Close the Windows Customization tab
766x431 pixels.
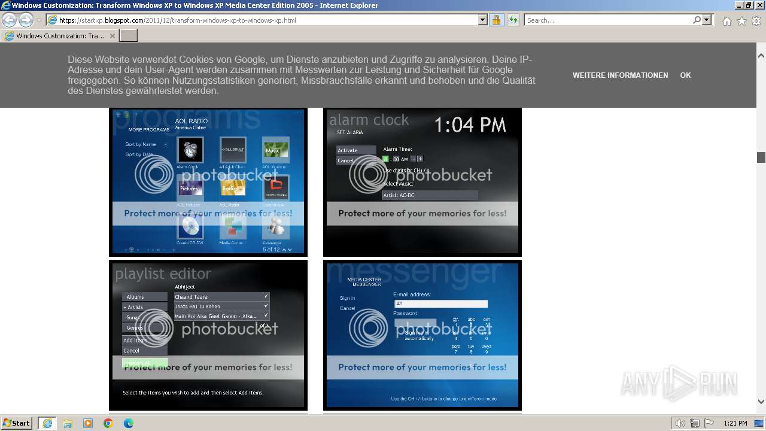[113, 36]
